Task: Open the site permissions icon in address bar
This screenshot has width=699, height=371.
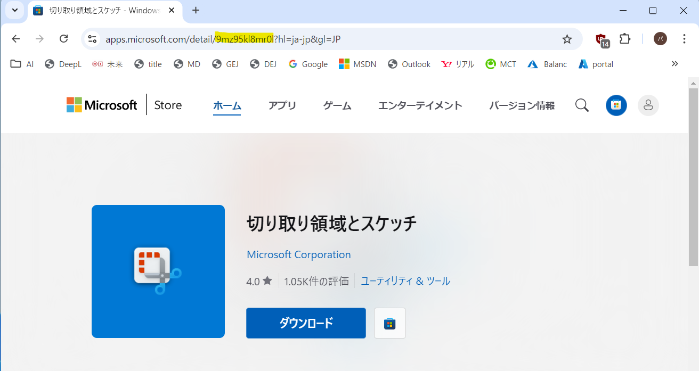Action: point(92,38)
